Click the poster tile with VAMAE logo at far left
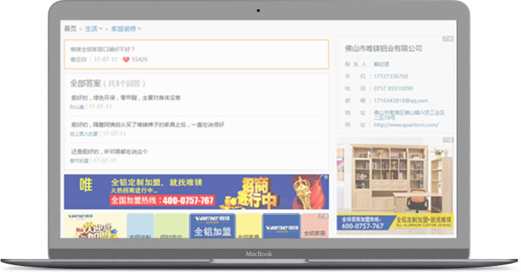Viewport: 521px width, 272px height. click(x=95, y=226)
